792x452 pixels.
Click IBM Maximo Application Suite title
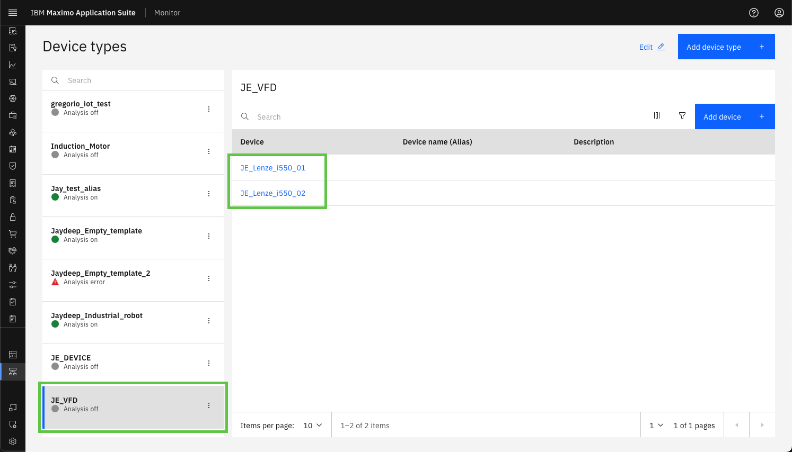83,13
